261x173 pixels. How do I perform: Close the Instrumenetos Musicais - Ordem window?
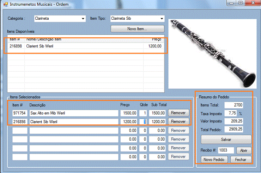[x=253, y=3]
